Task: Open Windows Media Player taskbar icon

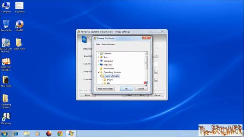Action: tap(37, 134)
